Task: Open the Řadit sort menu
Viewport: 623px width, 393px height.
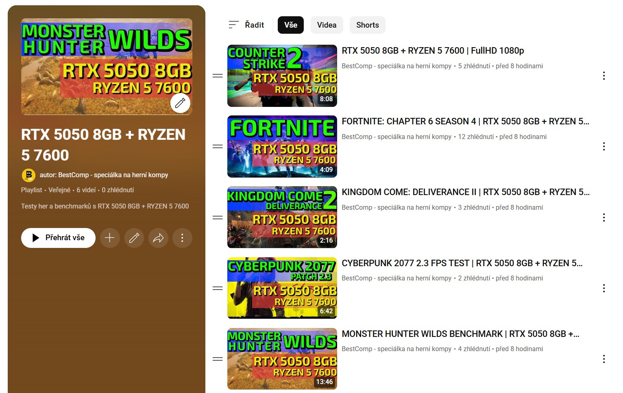Action: pos(246,25)
